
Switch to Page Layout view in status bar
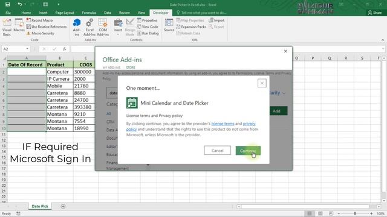pos(320,213)
